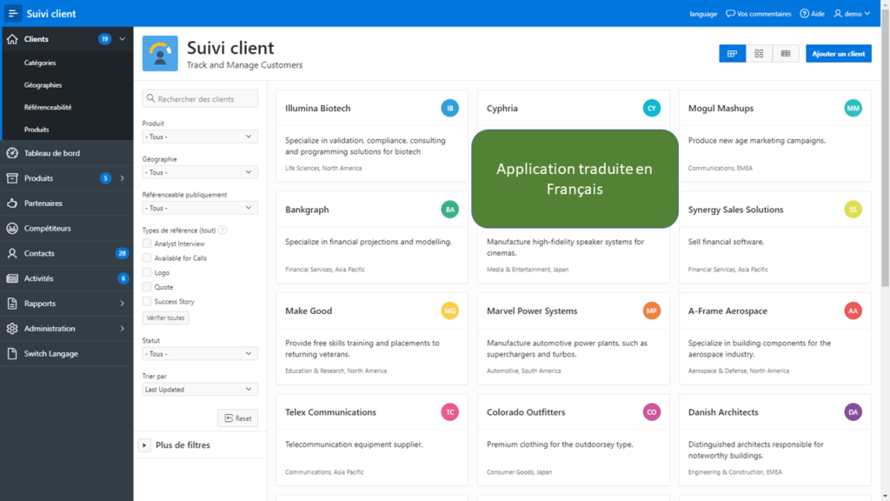
Task: Switch to grid view layout icon
Action: pos(759,53)
